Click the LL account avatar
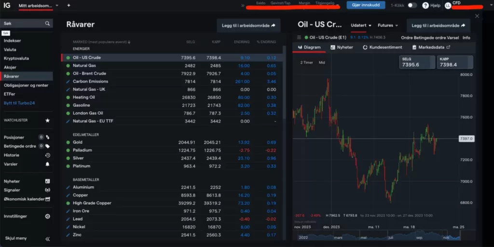 [448, 5]
